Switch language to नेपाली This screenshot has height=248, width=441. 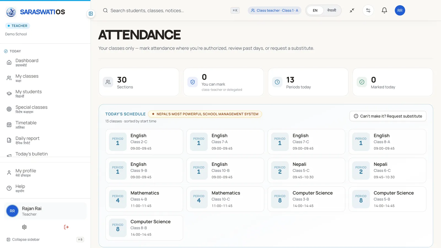(x=332, y=10)
